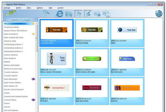
Task: Click the green gecko logo icon
Action: (x=10, y=13)
